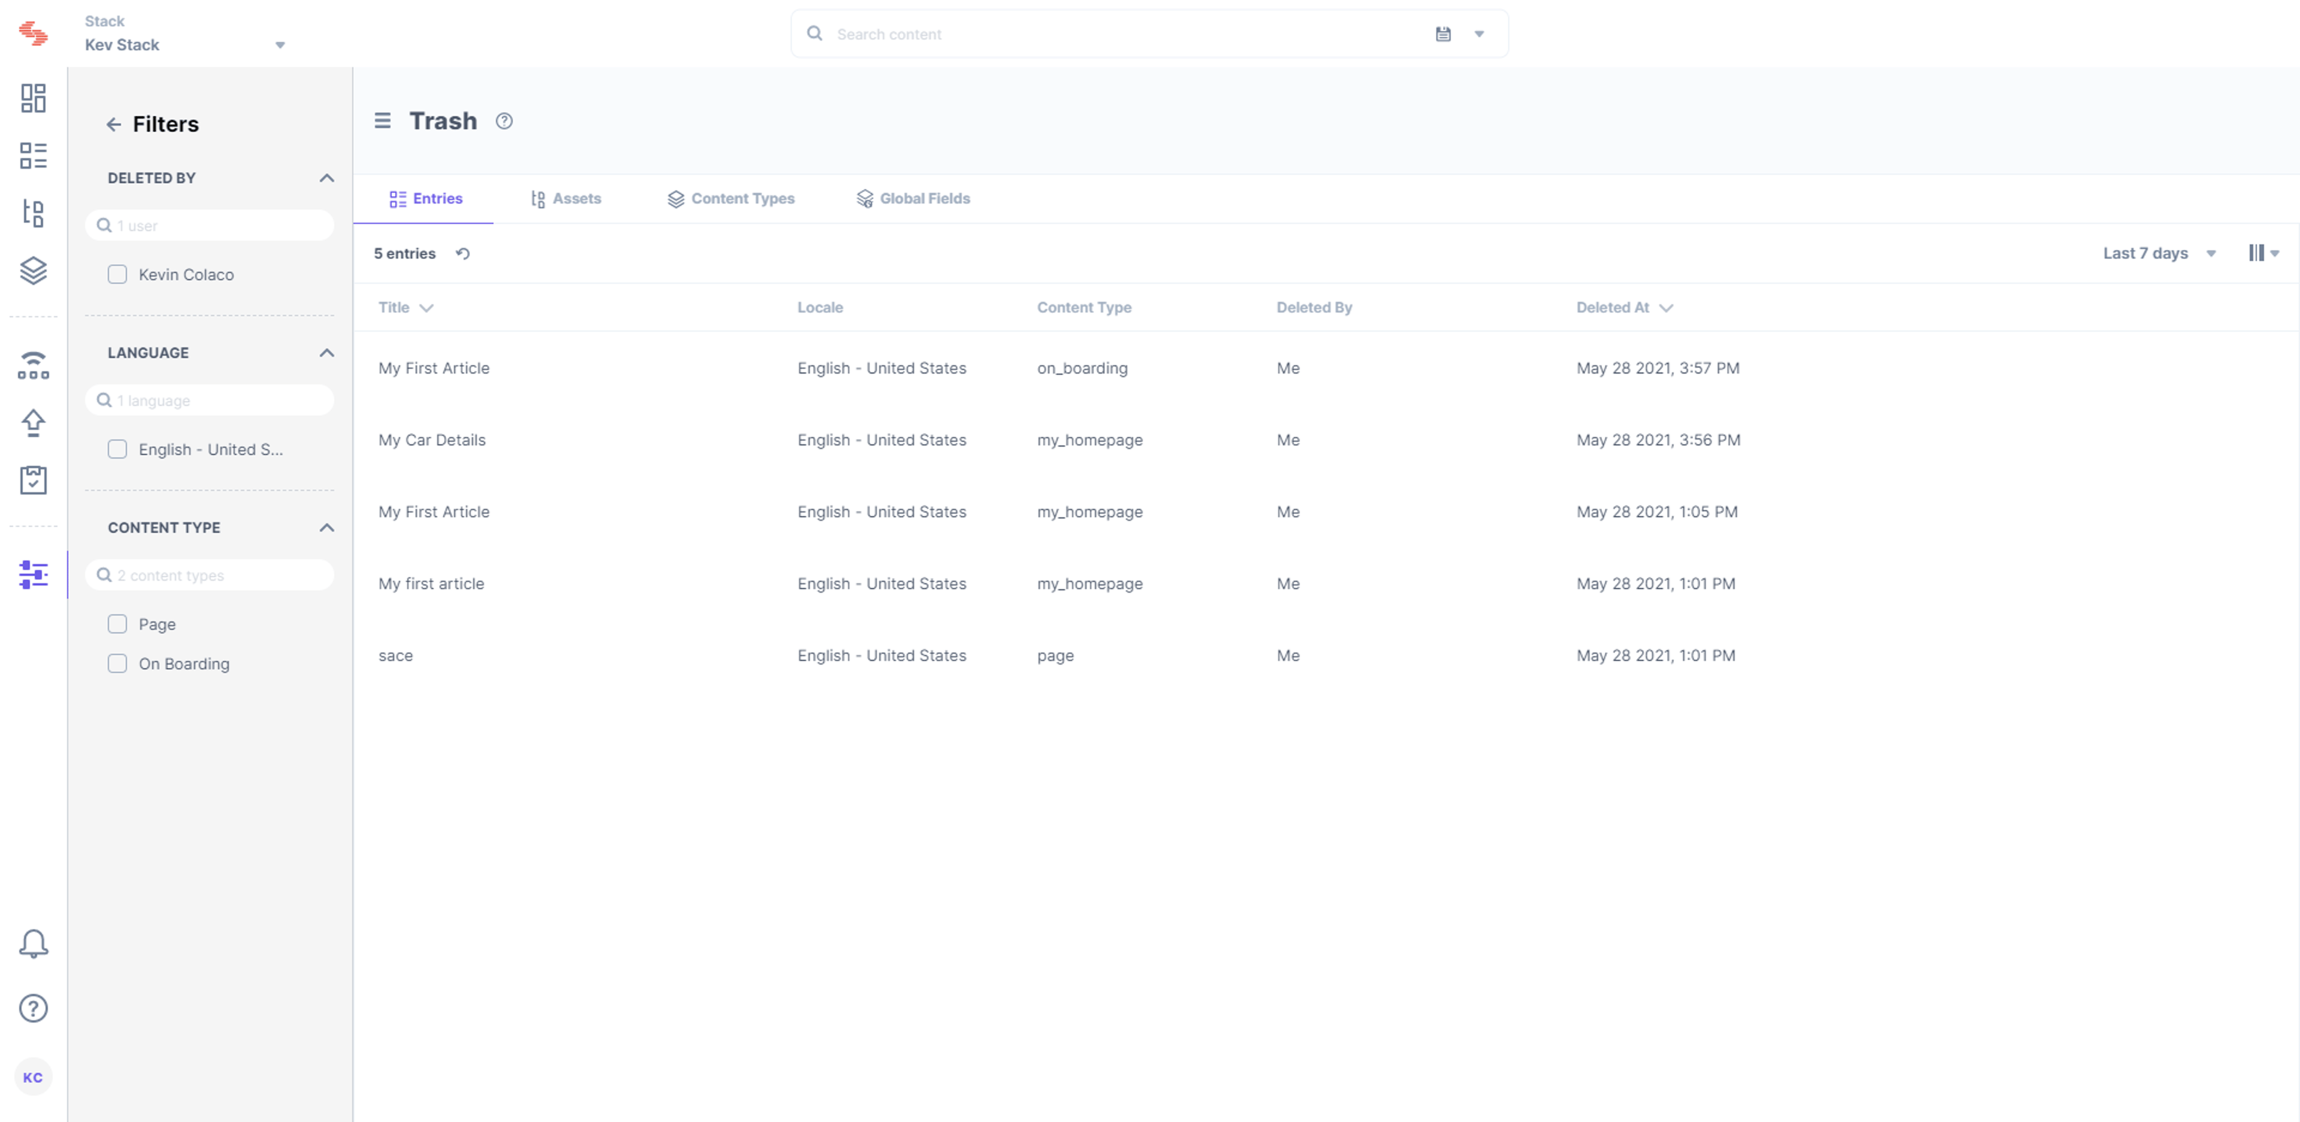The width and height of the screenshot is (2300, 1122).
Task: Refresh the entries list
Action: [x=462, y=253]
